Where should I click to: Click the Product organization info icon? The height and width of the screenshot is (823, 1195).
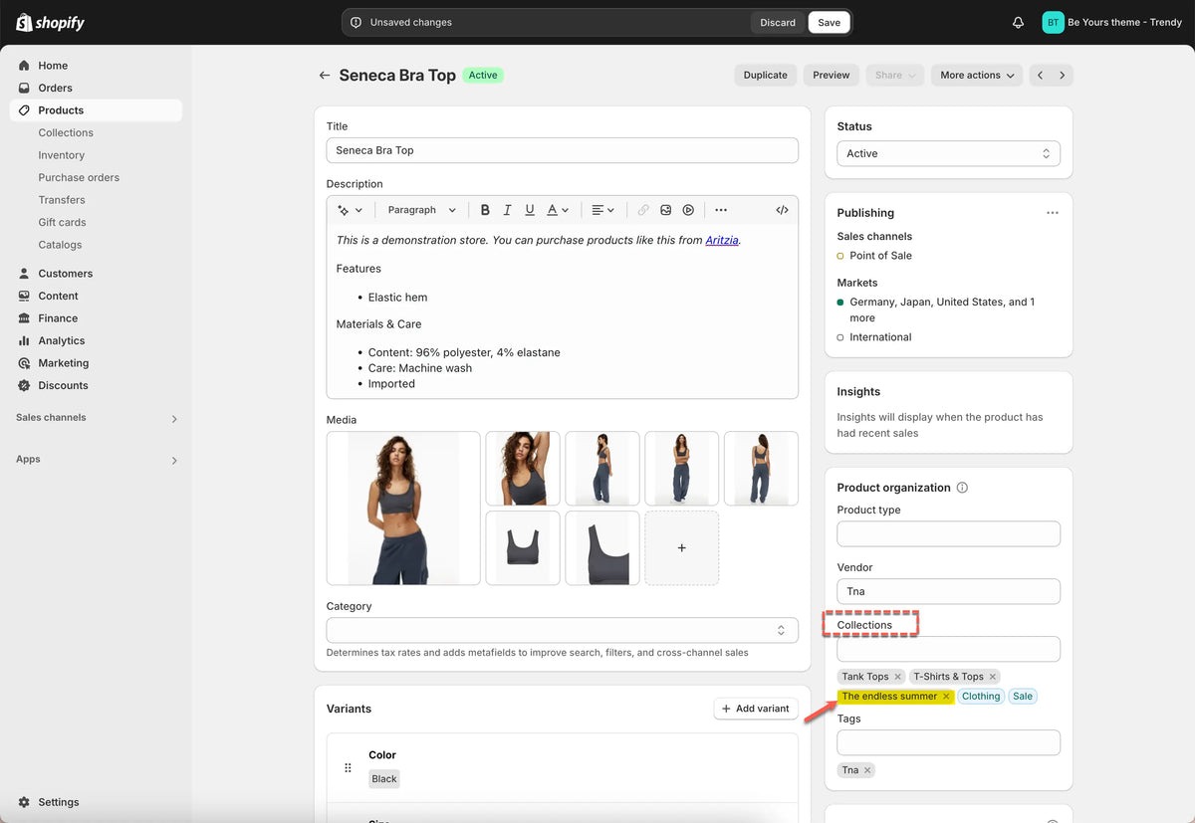962,488
